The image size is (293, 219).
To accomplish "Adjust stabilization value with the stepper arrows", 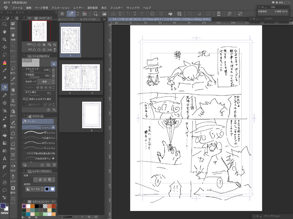I will click(x=50, y=93).
